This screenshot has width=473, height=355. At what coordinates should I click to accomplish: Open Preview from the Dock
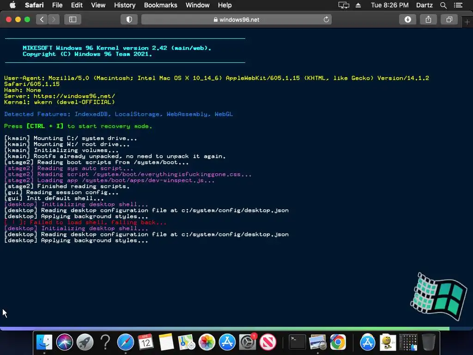pos(318,342)
